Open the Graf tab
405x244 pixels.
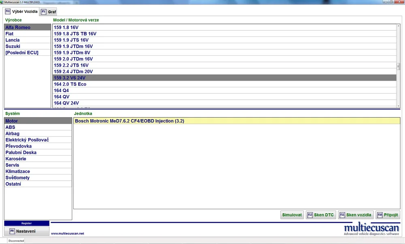(49, 12)
